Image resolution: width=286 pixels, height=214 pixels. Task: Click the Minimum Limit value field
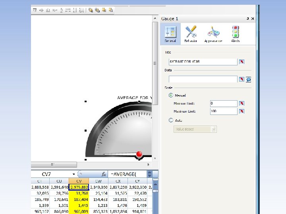pyautogui.click(x=224, y=103)
